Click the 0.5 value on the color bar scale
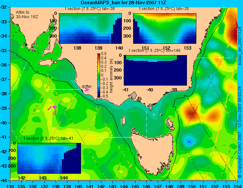 pos(104,54)
